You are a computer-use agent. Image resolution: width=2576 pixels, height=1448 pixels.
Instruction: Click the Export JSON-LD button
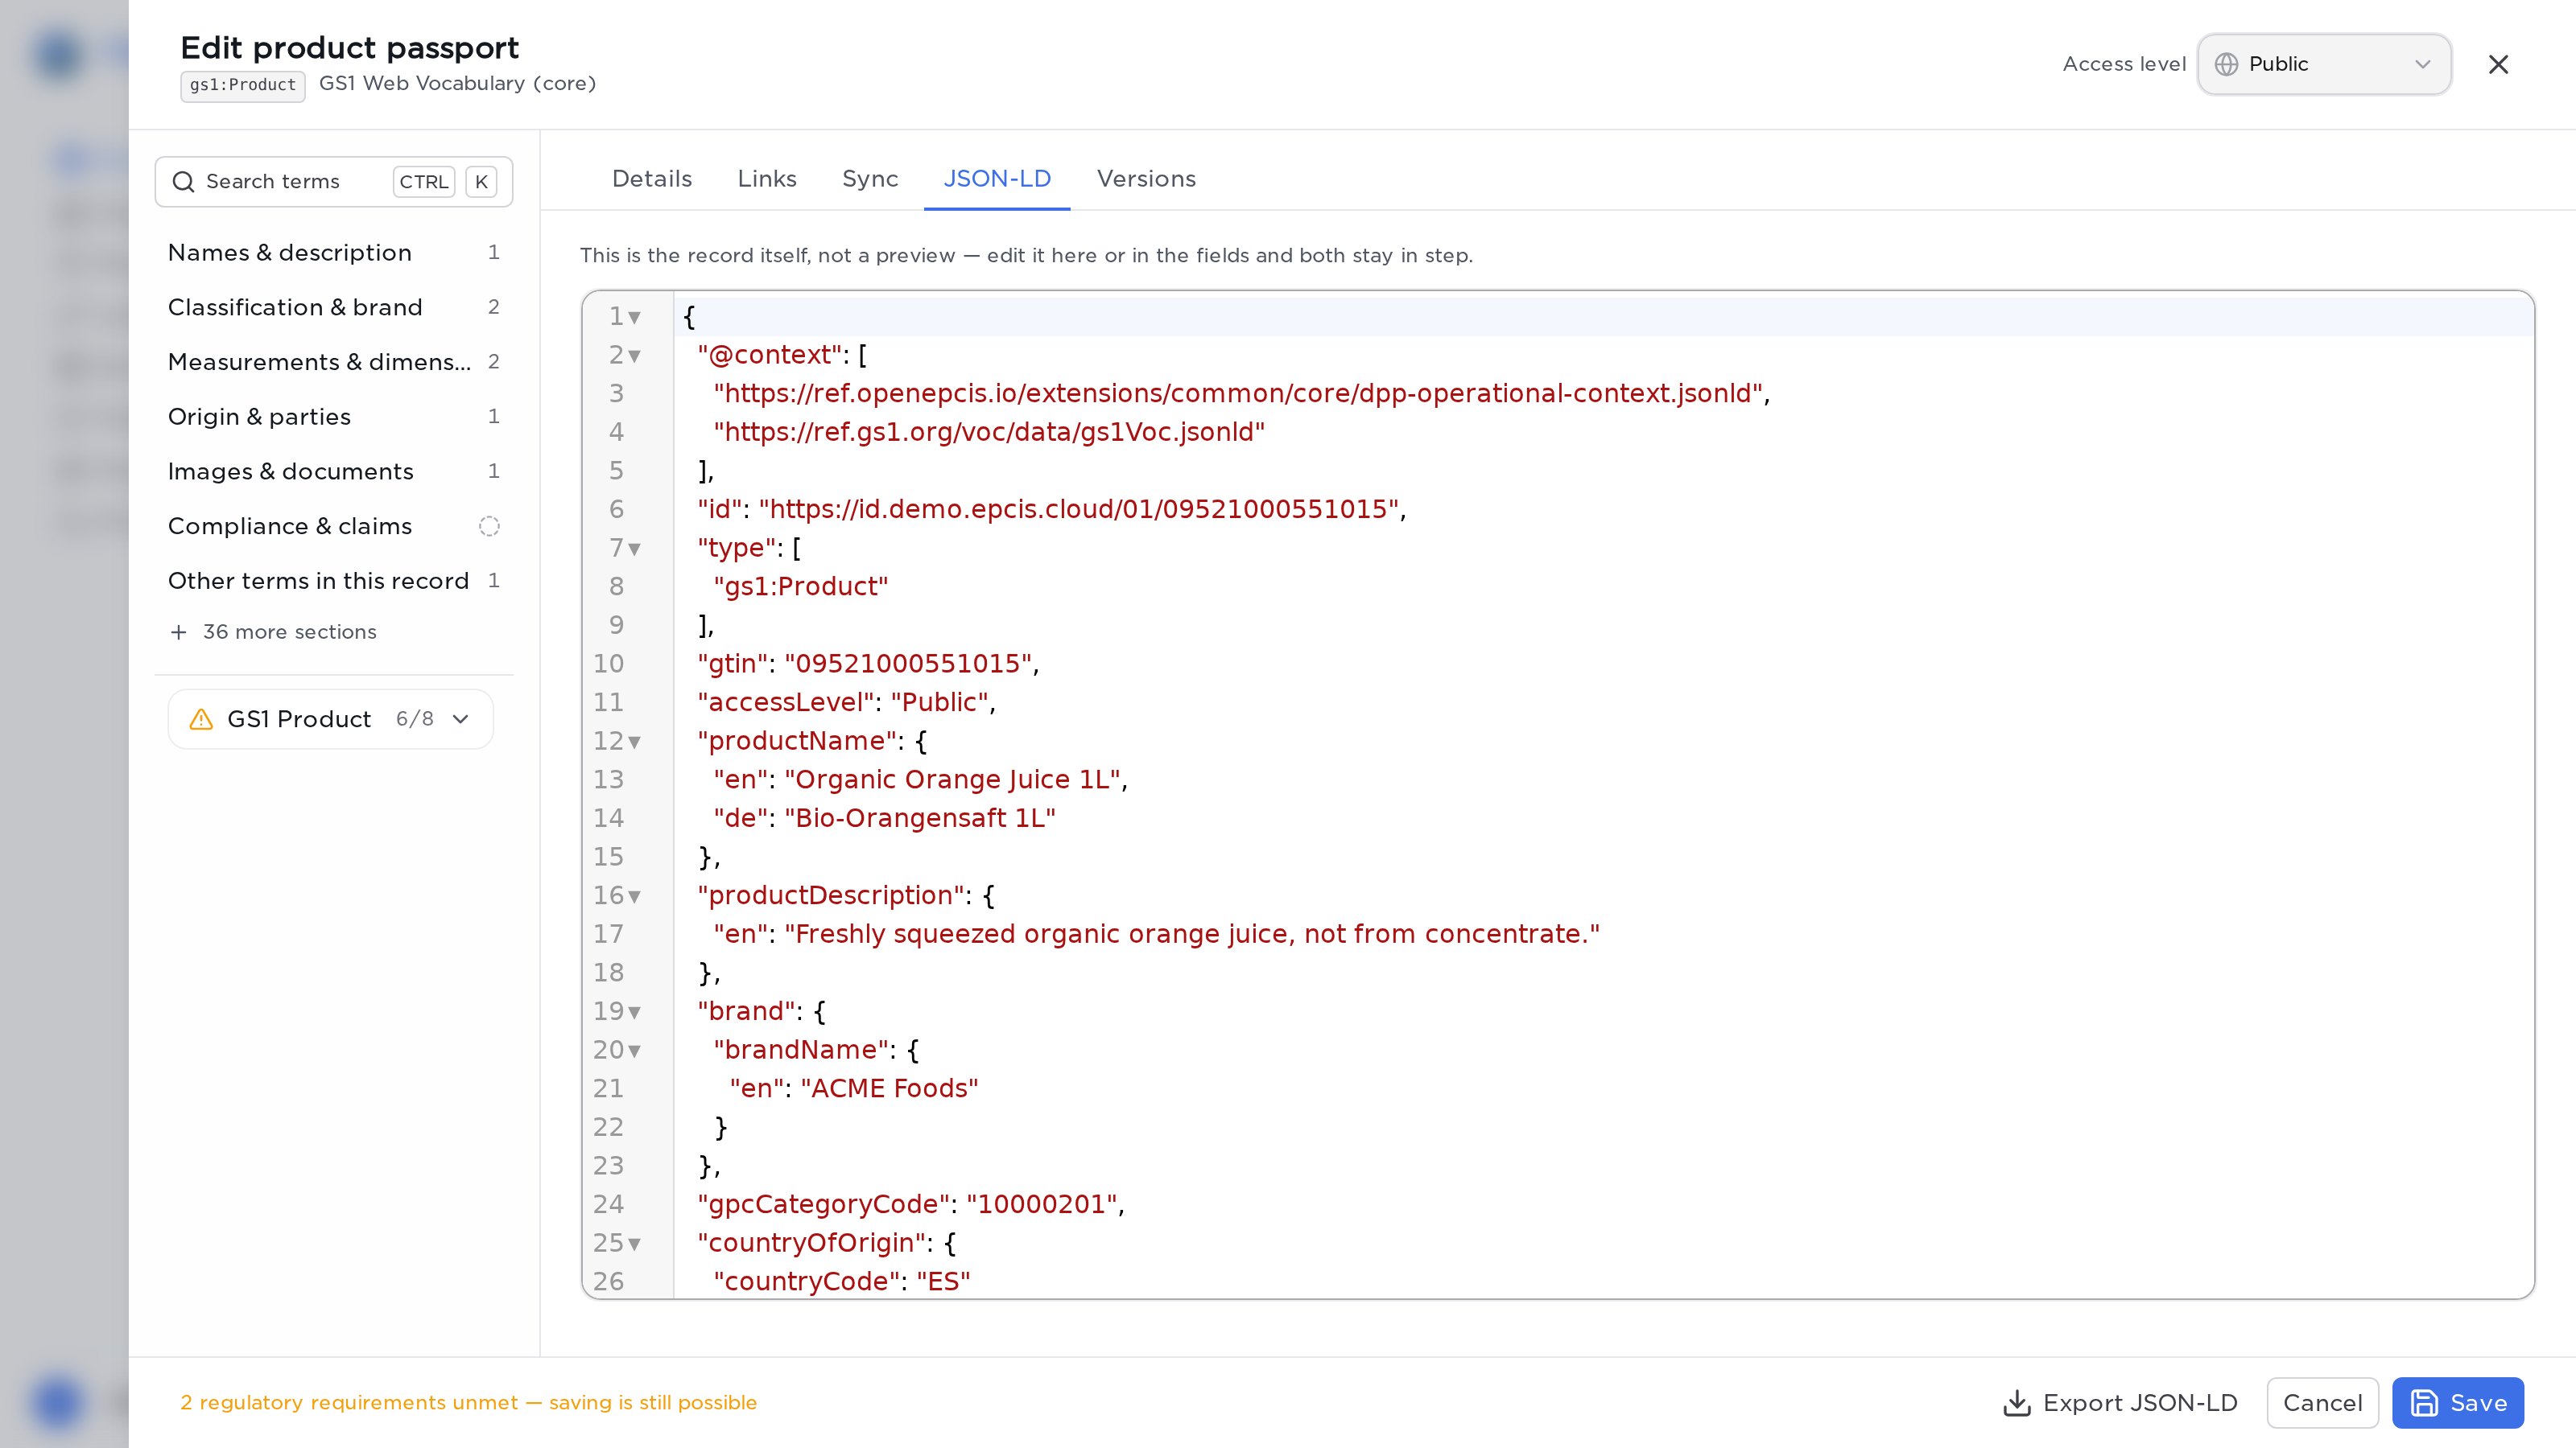click(2120, 1403)
